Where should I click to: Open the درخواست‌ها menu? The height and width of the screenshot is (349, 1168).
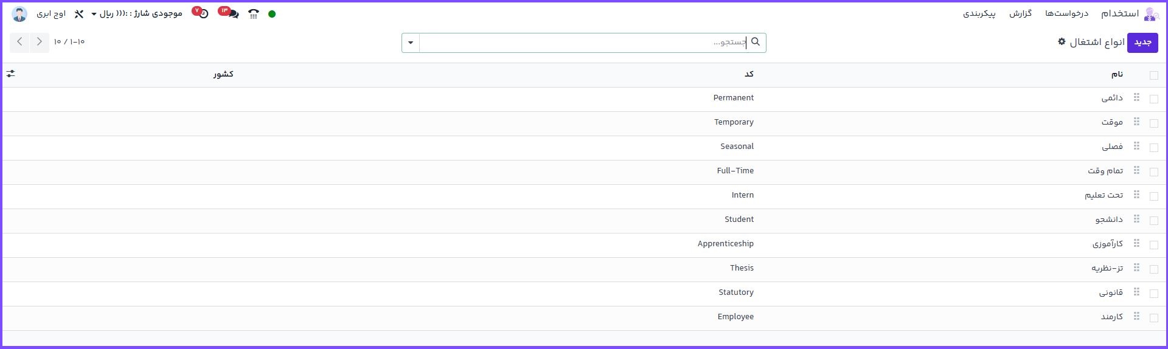tap(1066, 14)
